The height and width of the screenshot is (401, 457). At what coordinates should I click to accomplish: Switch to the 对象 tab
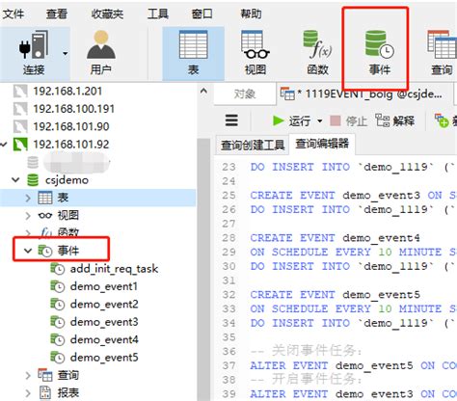pos(245,94)
